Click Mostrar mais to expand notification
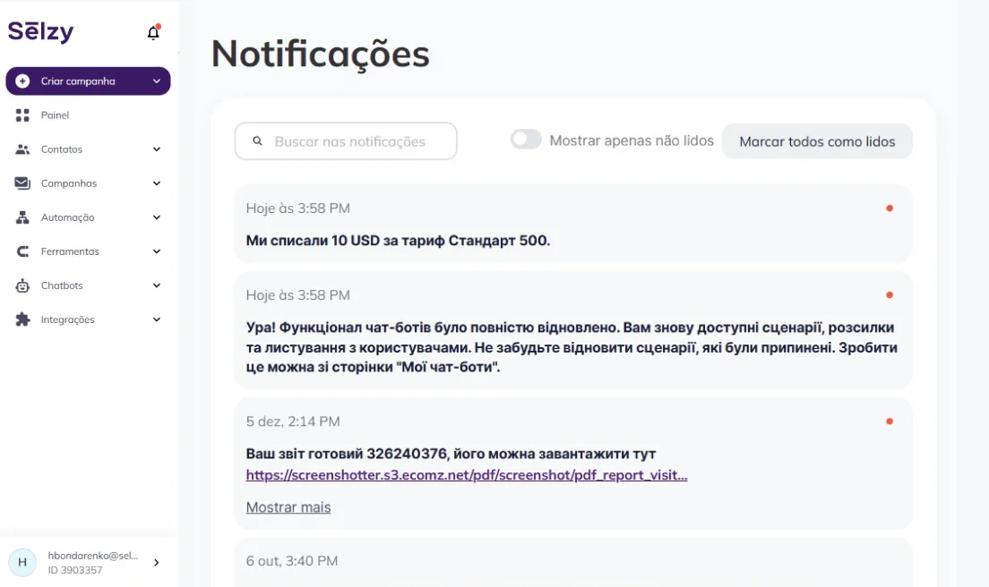Viewport: 989px width, 587px height. tap(288, 507)
